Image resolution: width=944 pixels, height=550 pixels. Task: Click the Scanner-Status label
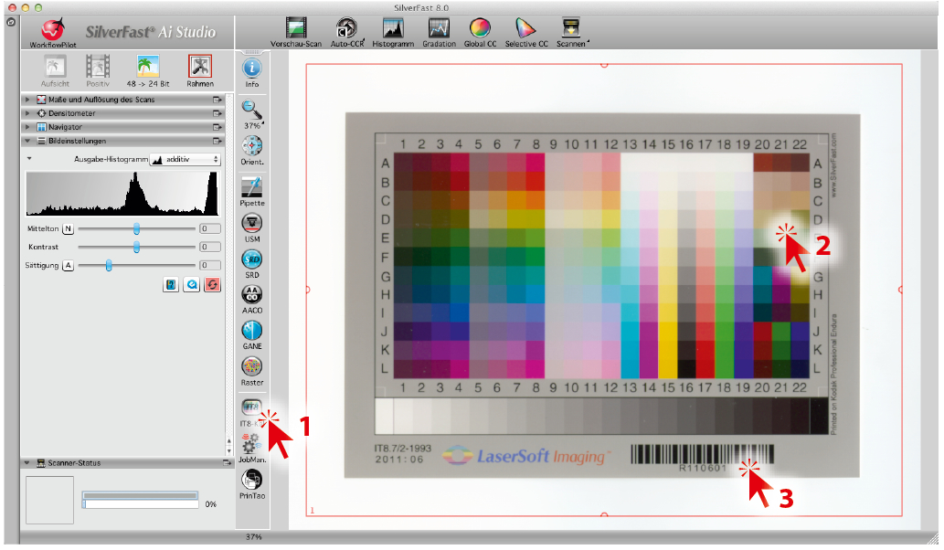pyautogui.click(x=74, y=462)
